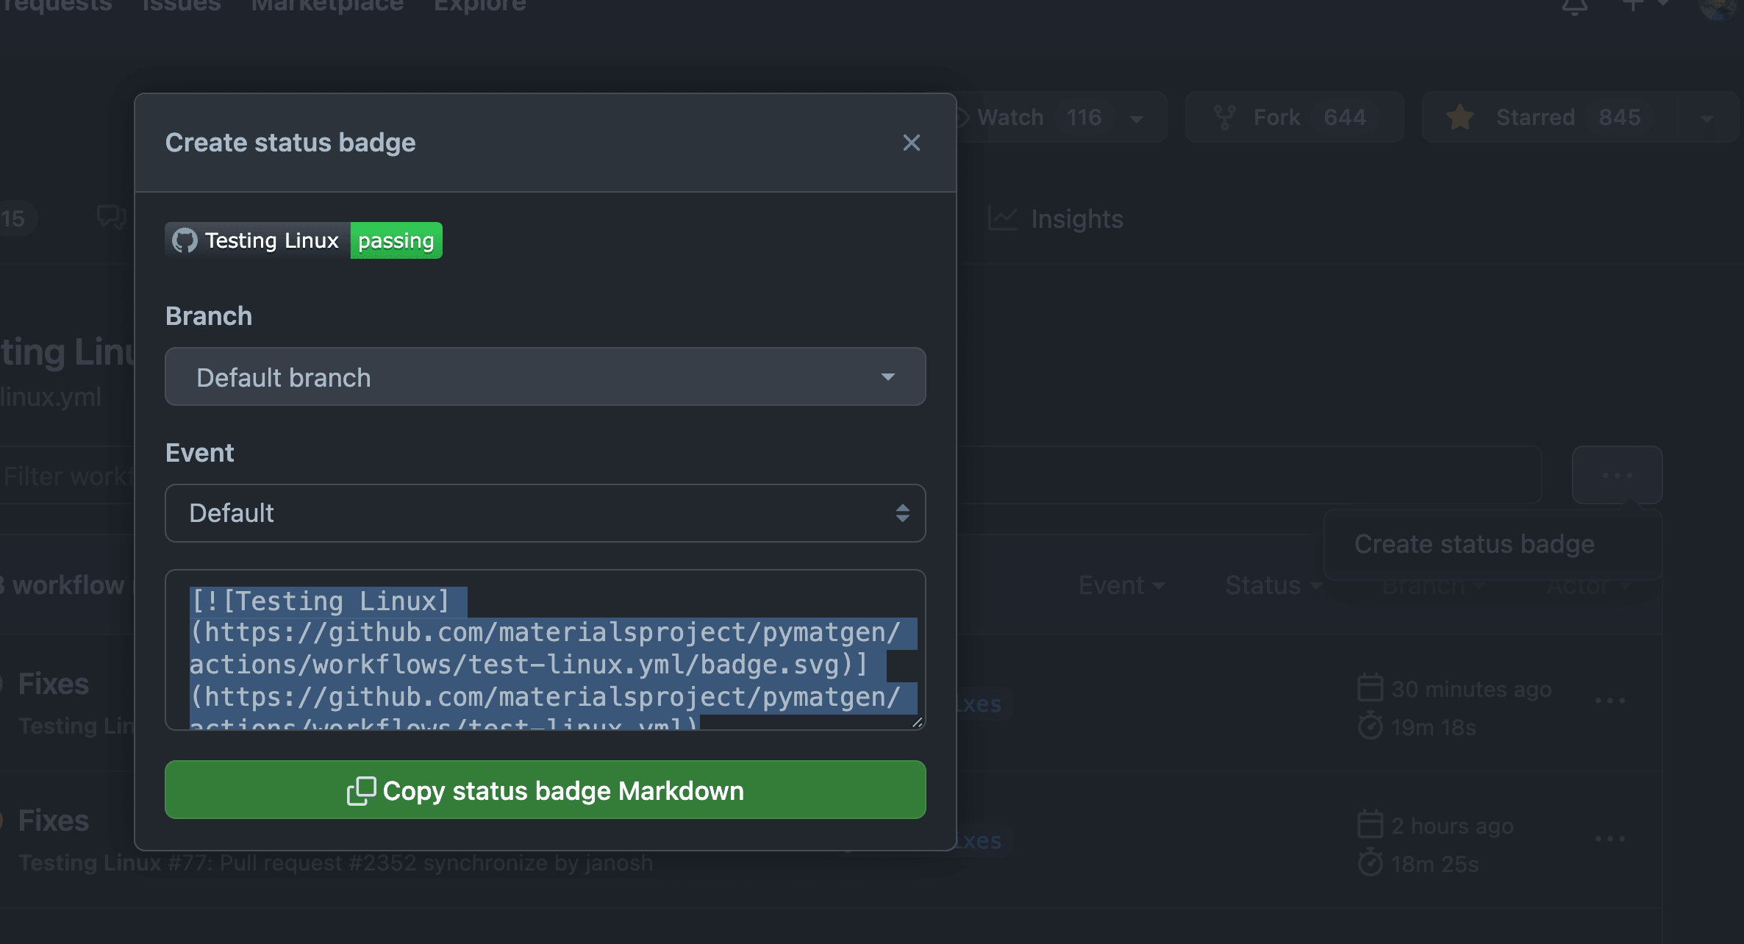Open options for 2 hours ago run
Image resolution: width=1744 pixels, height=944 pixels.
pos(1609,839)
